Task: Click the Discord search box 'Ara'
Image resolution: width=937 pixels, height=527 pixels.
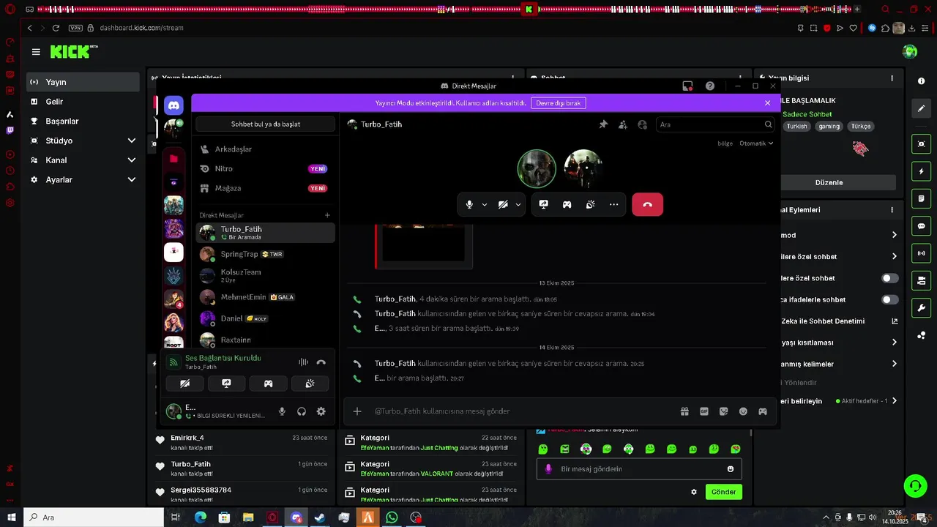Action: pos(715,124)
